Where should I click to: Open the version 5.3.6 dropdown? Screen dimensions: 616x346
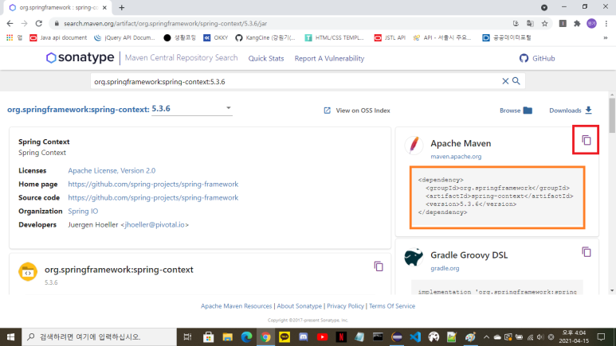click(192, 109)
